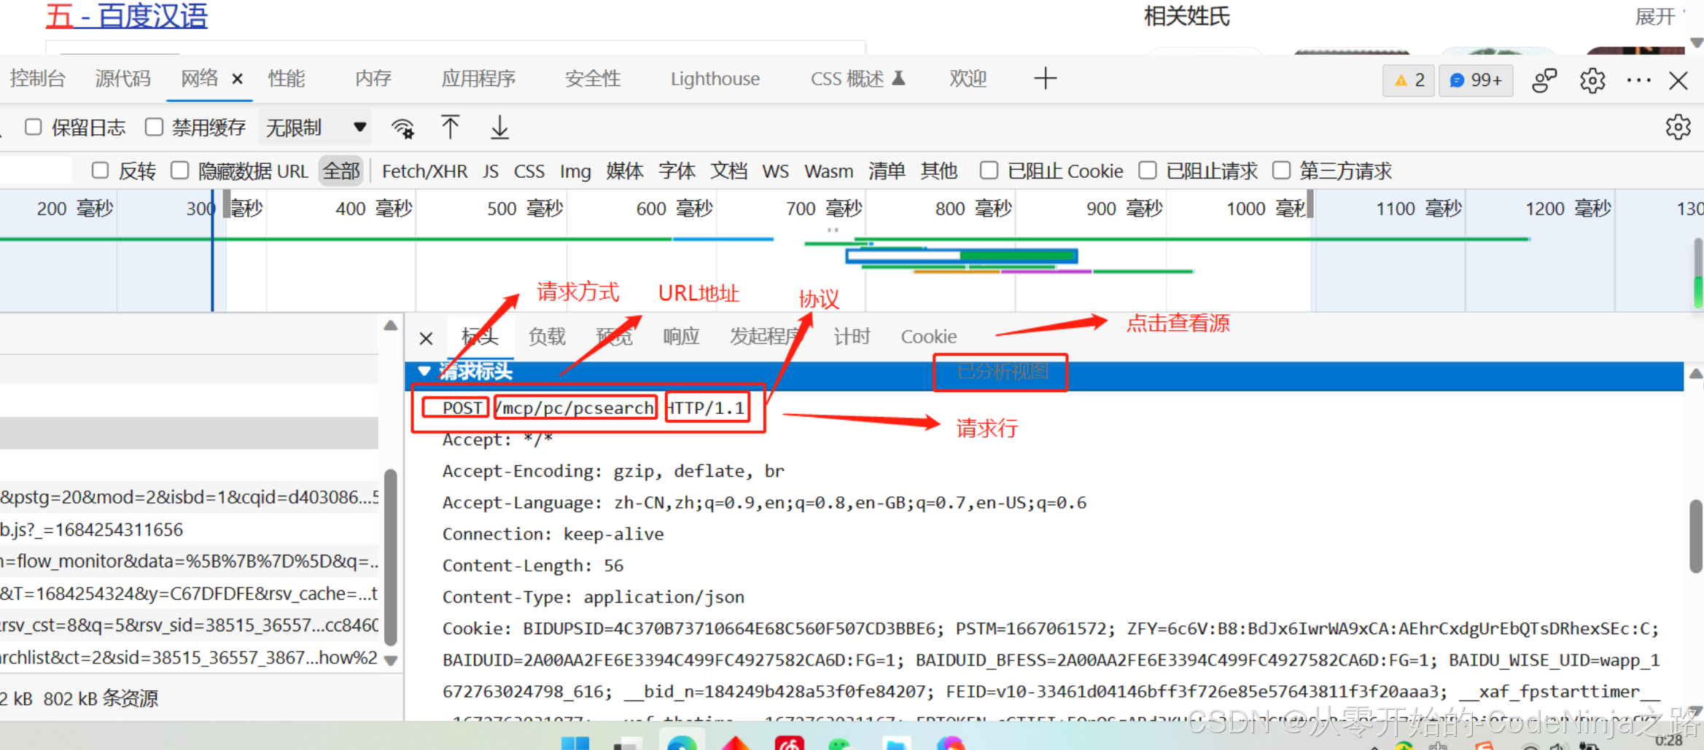Close the Network tab with its x
The width and height of the screenshot is (1704, 750).
[x=237, y=79]
